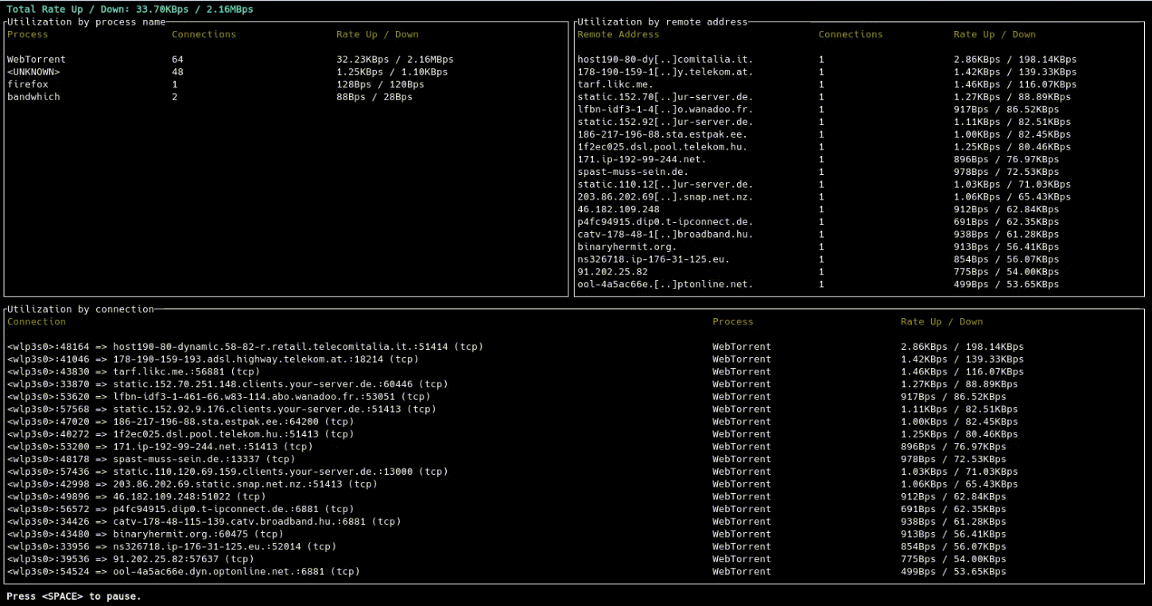
Task: Click the Total Rate Up / Down header
Action: (x=130, y=10)
